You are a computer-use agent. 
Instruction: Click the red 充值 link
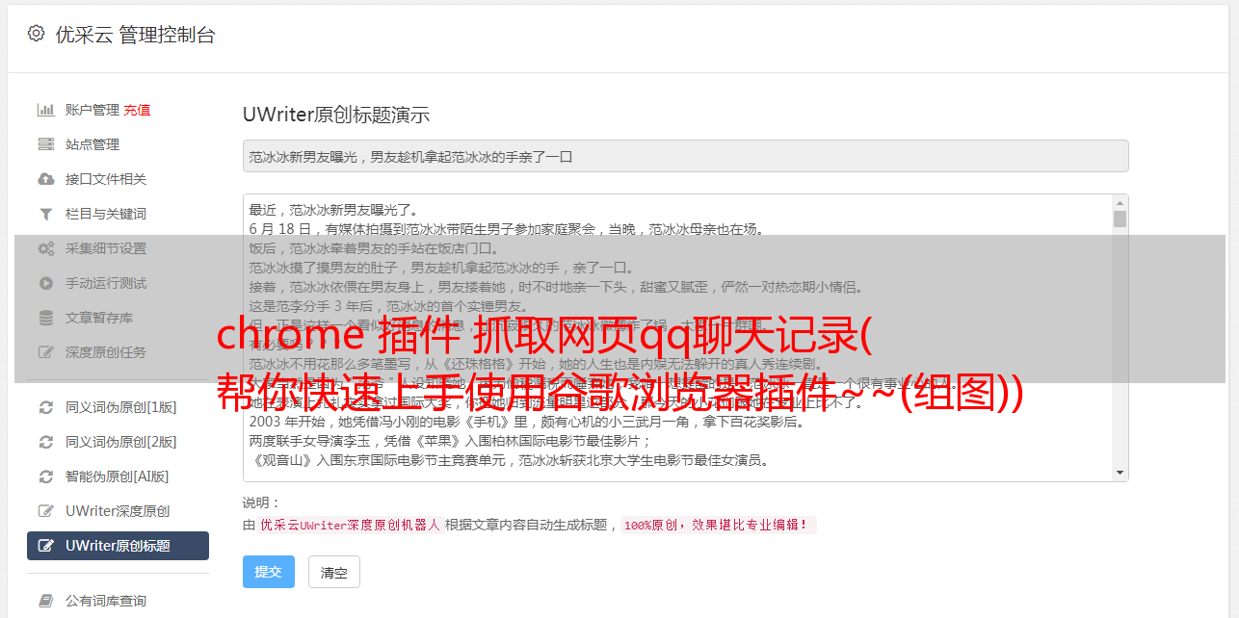[137, 110]
